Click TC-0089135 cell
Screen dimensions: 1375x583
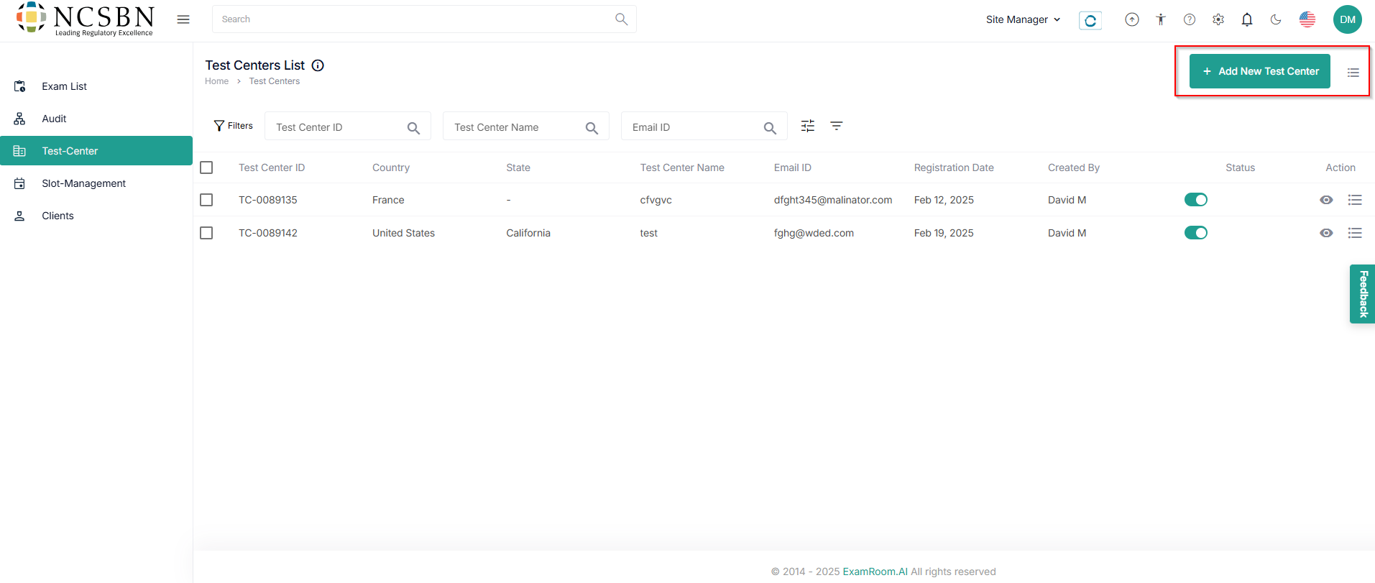268,200
